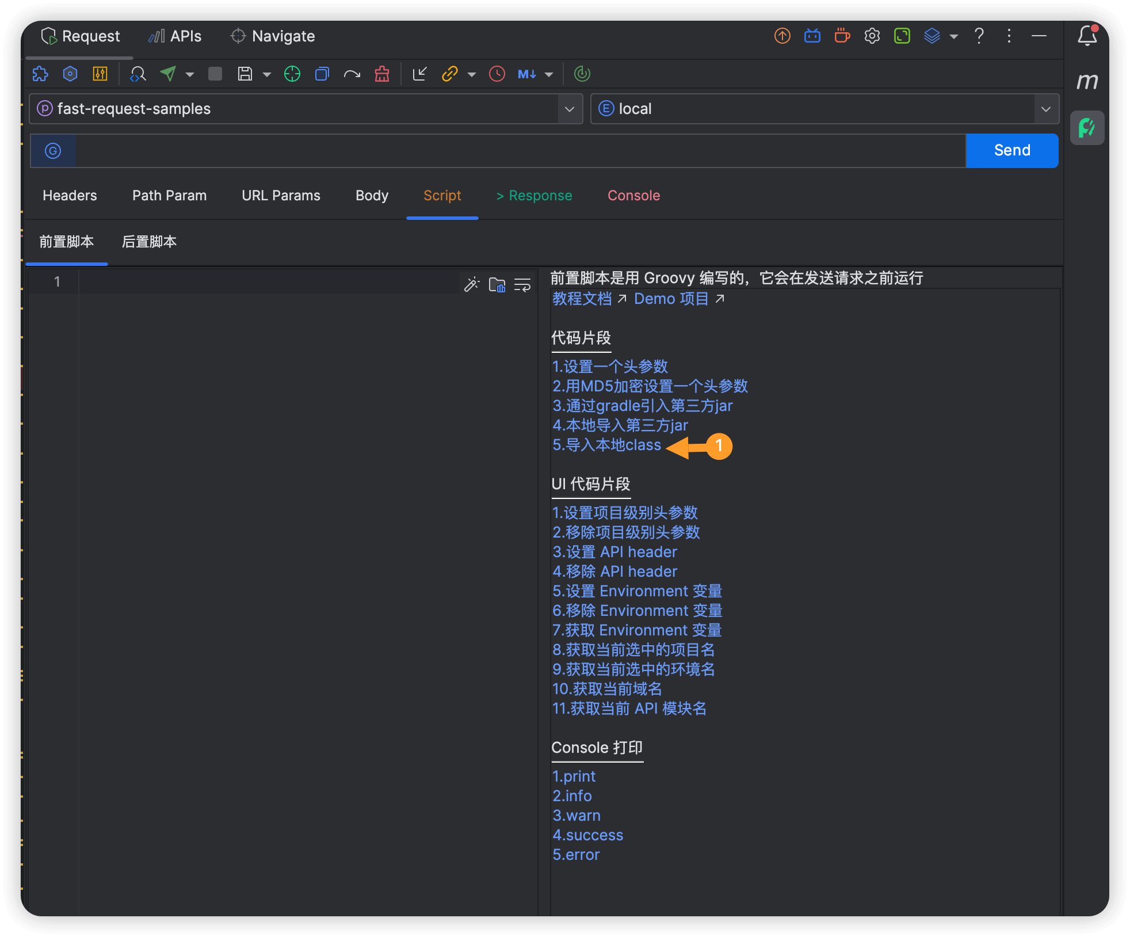Switch to the APIs tab
This screenshot has width=1130, height=937.
175,36
